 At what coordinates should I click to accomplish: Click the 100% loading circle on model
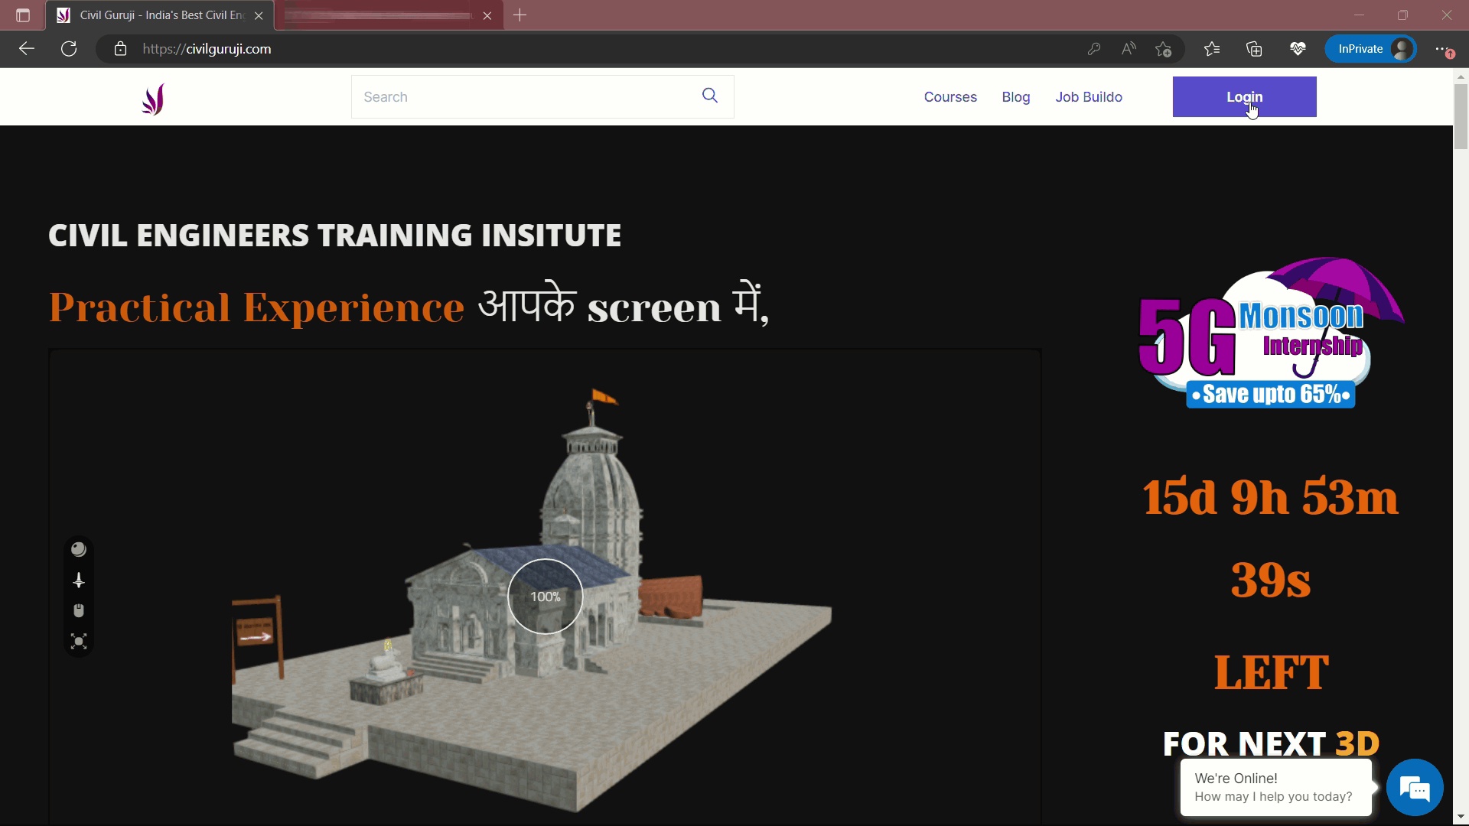(x=546, y=597)
